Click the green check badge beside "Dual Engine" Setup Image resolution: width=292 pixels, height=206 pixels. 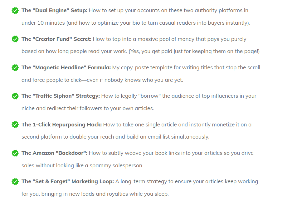[15, 11]
